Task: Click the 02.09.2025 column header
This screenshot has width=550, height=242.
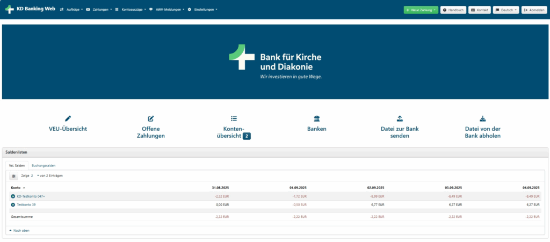Action: [375, 188]
